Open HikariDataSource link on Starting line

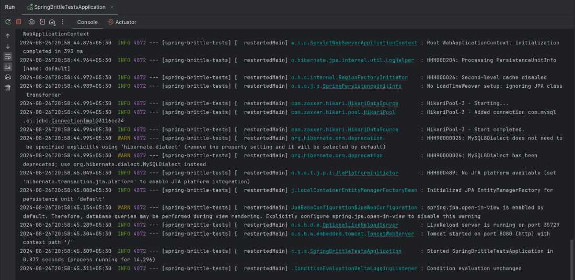pyautogui.click(x=373, y=103)
